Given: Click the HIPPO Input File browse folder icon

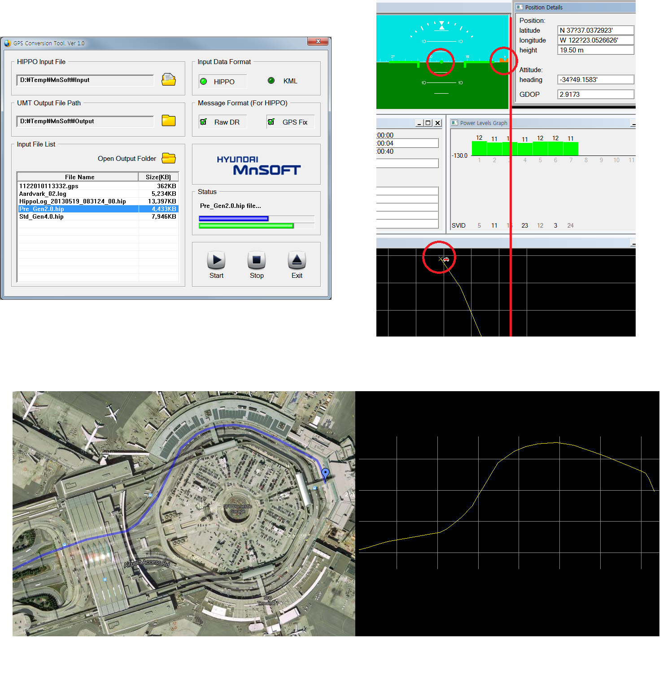Looking at the screenshot, I should [x=169, y=80].
